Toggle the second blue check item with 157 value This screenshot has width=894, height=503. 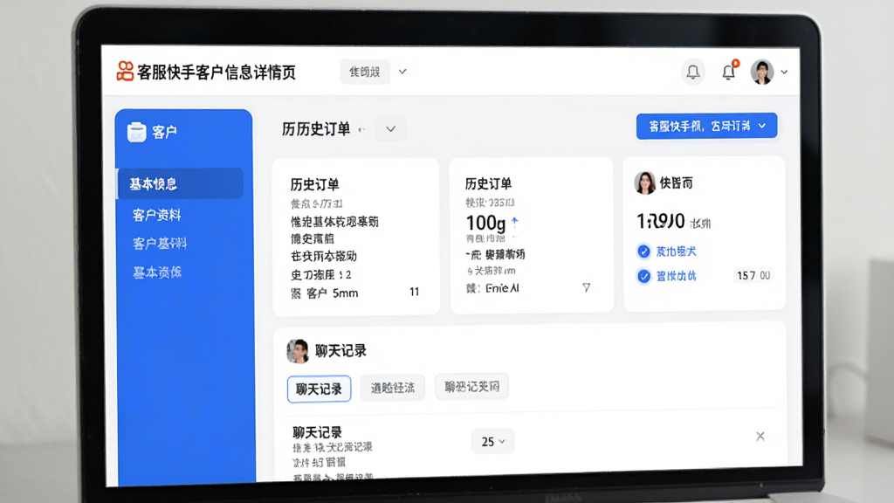pos(643,276)
